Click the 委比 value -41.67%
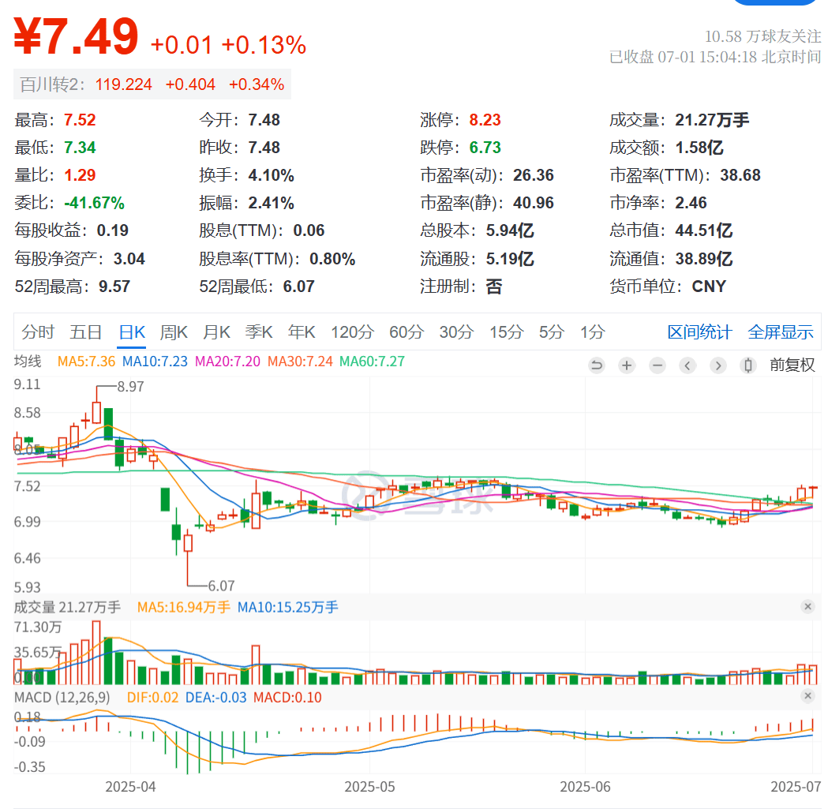828x809 pixels. (95, 203)
